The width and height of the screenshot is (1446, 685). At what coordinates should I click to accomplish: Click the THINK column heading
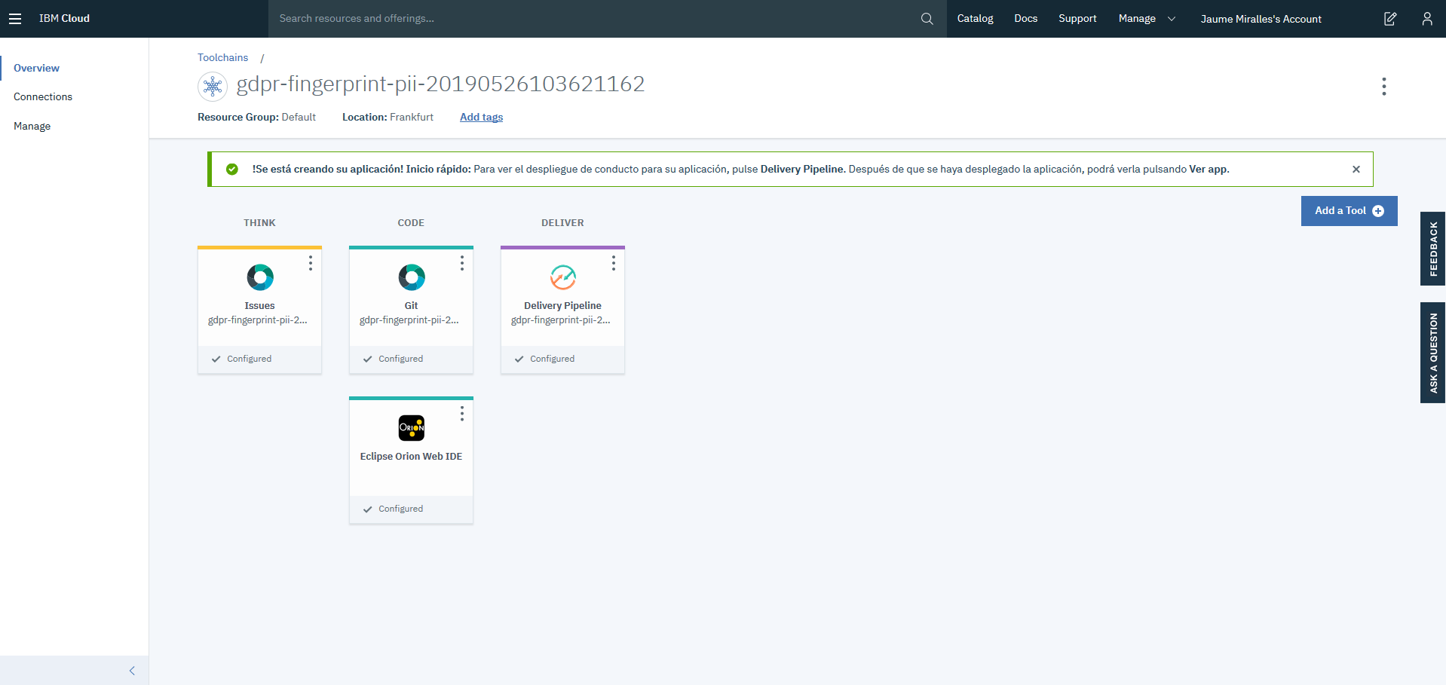point(259,223)
